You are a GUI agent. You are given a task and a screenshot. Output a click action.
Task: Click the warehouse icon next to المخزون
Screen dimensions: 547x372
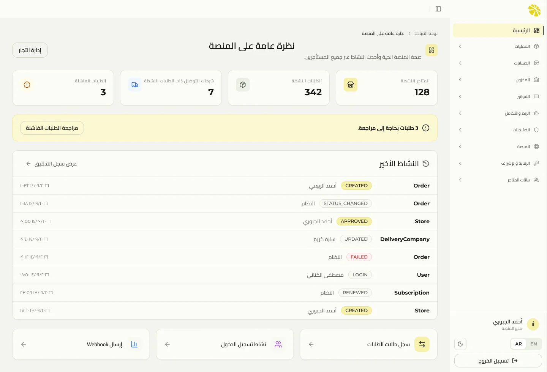click(x=536, y=80)
